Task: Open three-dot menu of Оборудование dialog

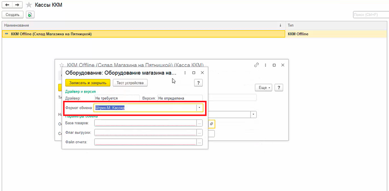Action: click(185, 72)
